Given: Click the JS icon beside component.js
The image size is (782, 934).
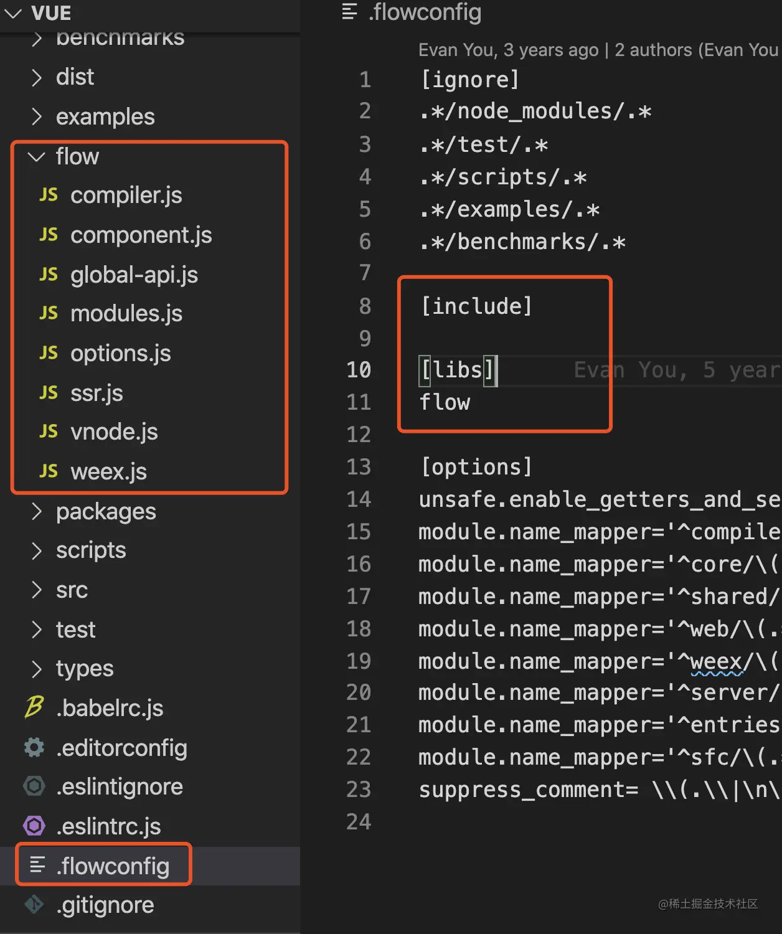Looking at the screenshot, I should pos(49,235).
